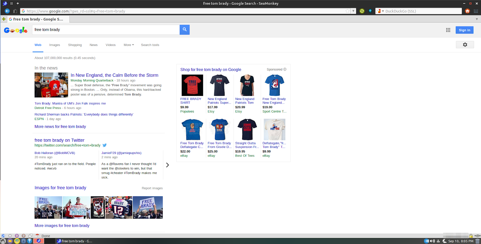The height and width of the screenshot is (244, 481).
Task: Open Composer component in status bar
Action: (x=17, y=236)
